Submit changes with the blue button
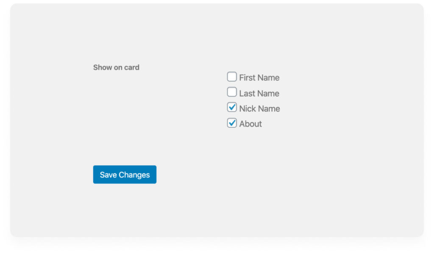Image resolution: width=434 pixels, height=254 pixels. coord(125,174)
